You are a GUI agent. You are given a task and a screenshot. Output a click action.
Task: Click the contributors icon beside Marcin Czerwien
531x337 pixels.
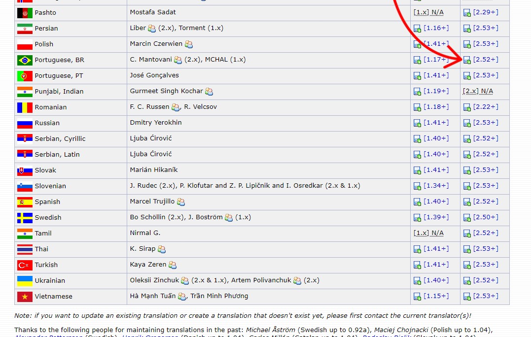point(189,44)
